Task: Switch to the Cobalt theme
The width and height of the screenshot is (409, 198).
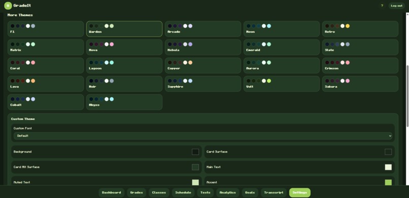Action: (x=46, y=102)
